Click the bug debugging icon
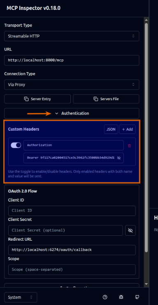The width and height of the screenshot is (158, 305). click(x=121, y=297)
